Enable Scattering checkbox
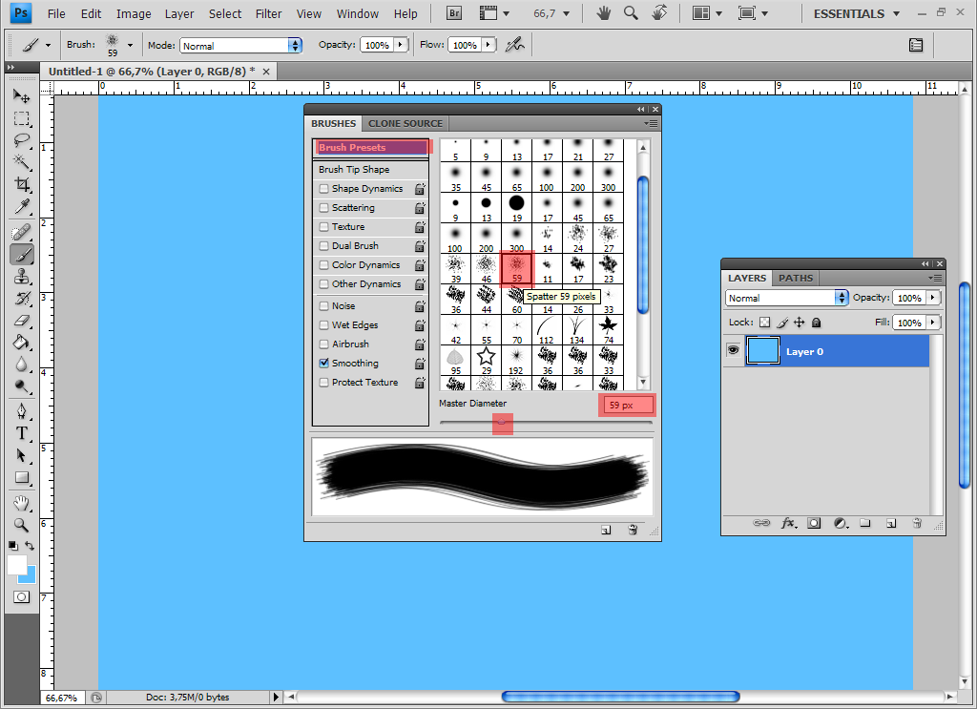 pos(324,207)
